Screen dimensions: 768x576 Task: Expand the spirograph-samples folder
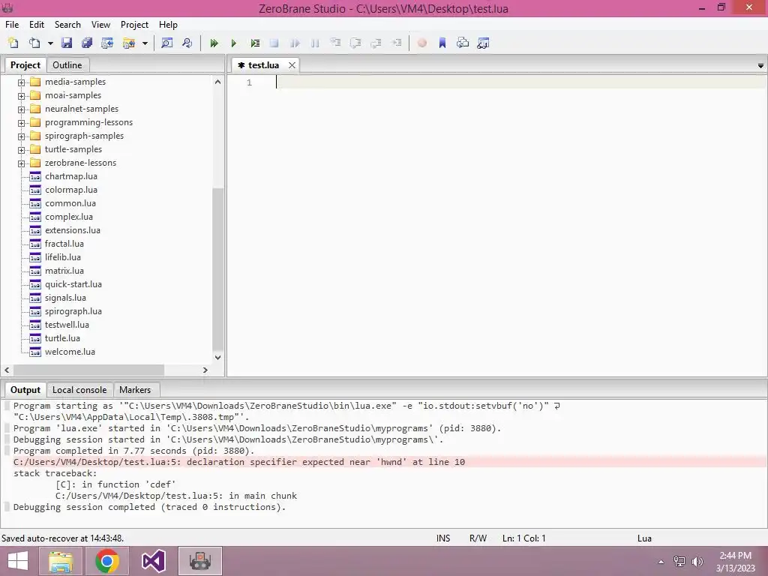click(21, 136)
